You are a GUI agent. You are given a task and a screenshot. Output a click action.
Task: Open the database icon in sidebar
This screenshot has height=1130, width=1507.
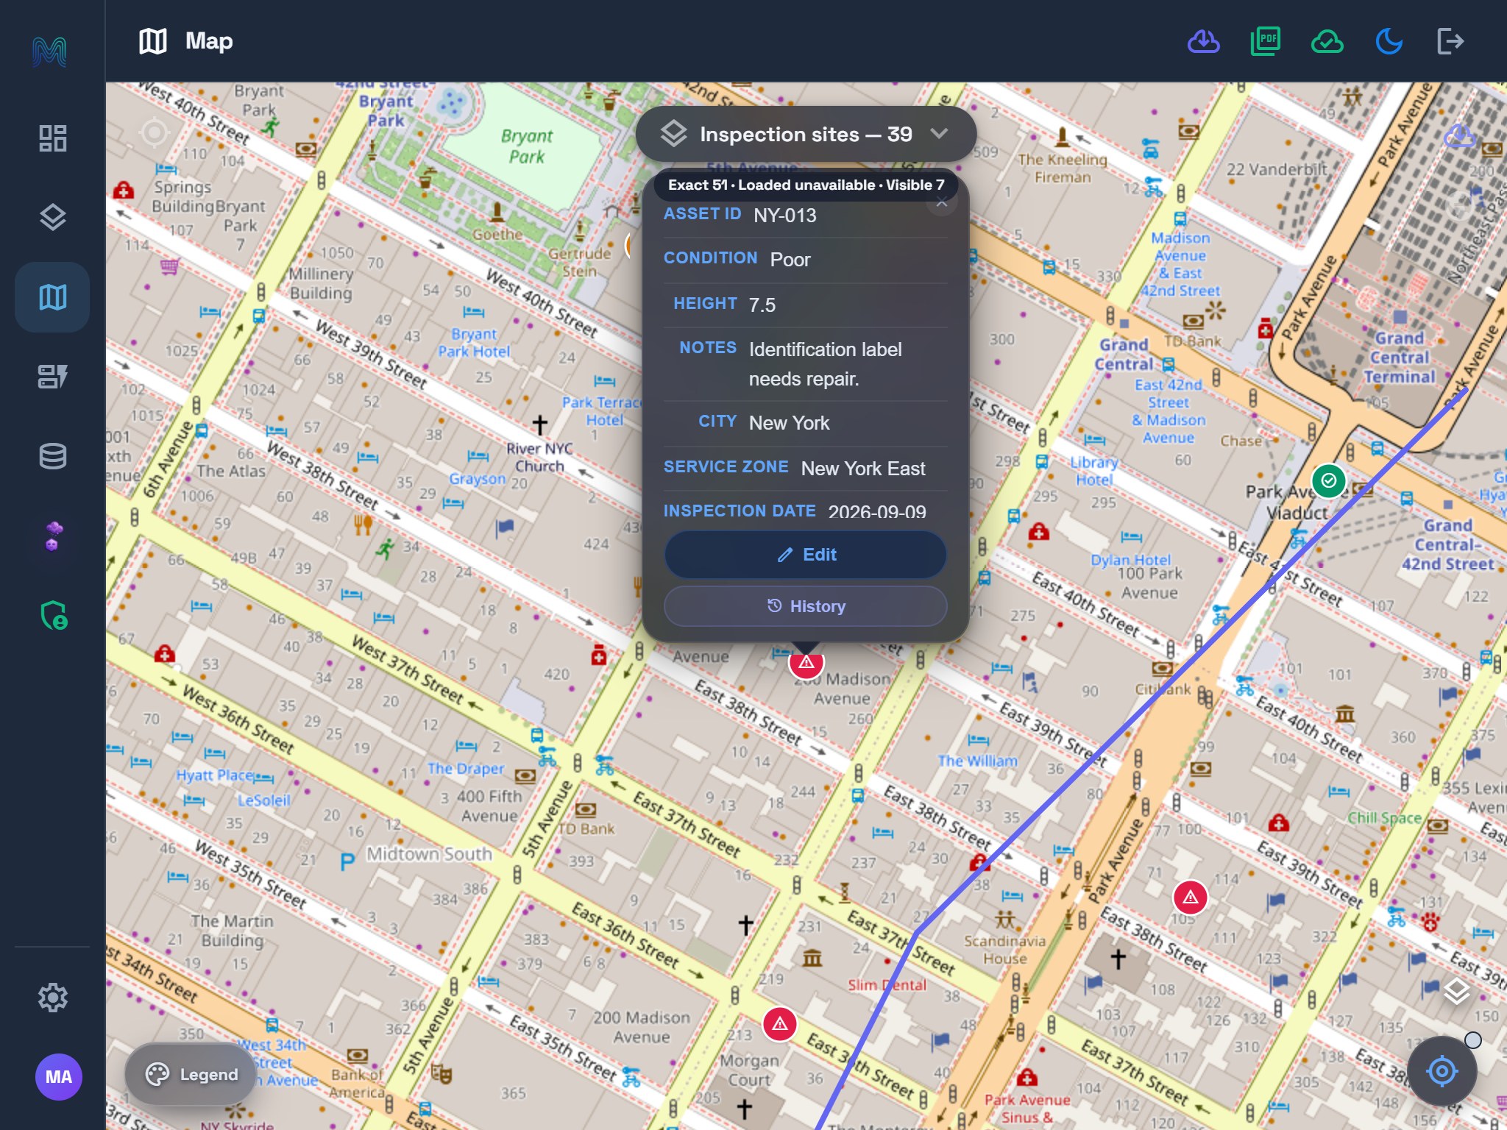tap(52, 456)
